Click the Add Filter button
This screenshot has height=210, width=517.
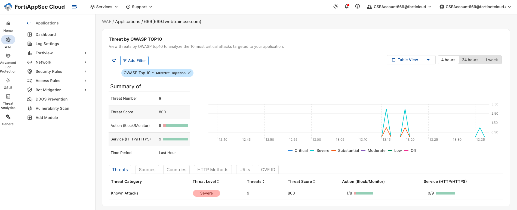pos(134,60)
